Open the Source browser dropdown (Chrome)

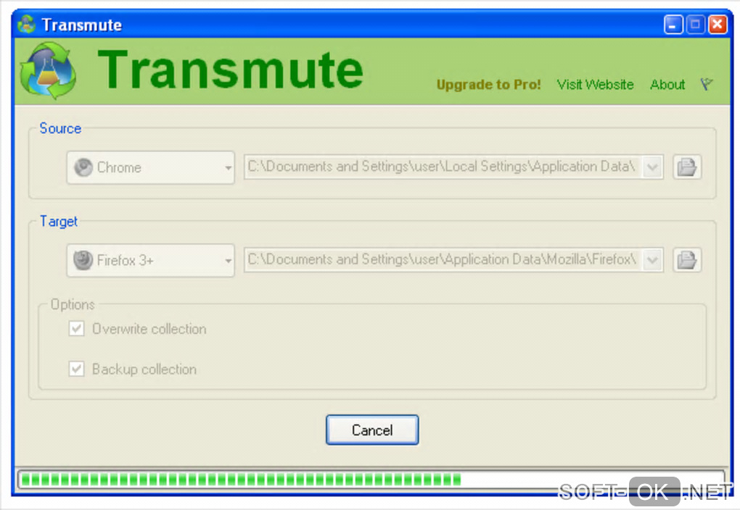click(151, 167)
